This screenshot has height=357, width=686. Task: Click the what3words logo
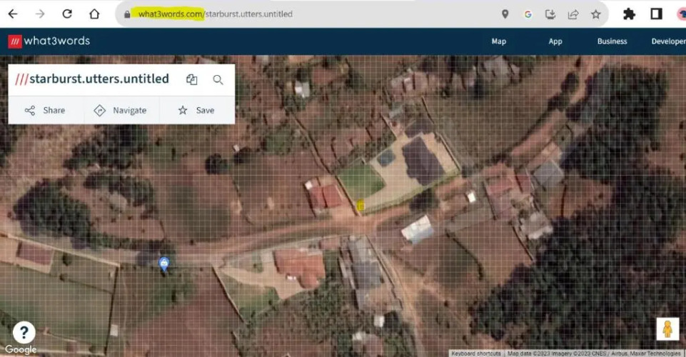click(x=49, y=41)
